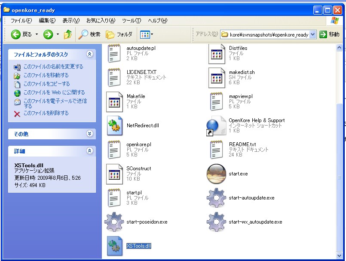Click the NetRedirect.dll file name

coord(143,126)
